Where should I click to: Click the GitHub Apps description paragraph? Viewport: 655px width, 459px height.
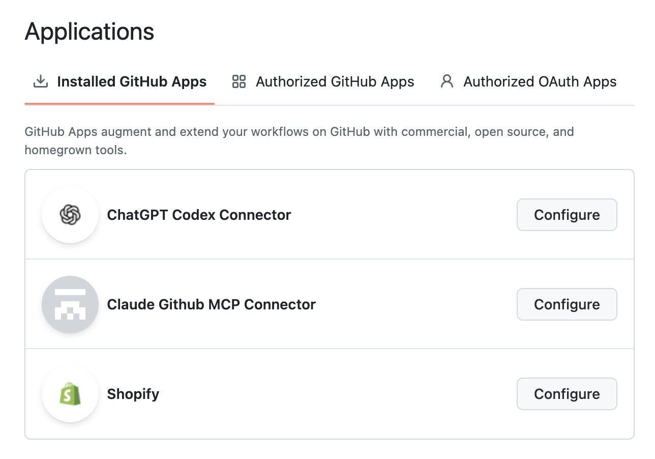(300, 141)
